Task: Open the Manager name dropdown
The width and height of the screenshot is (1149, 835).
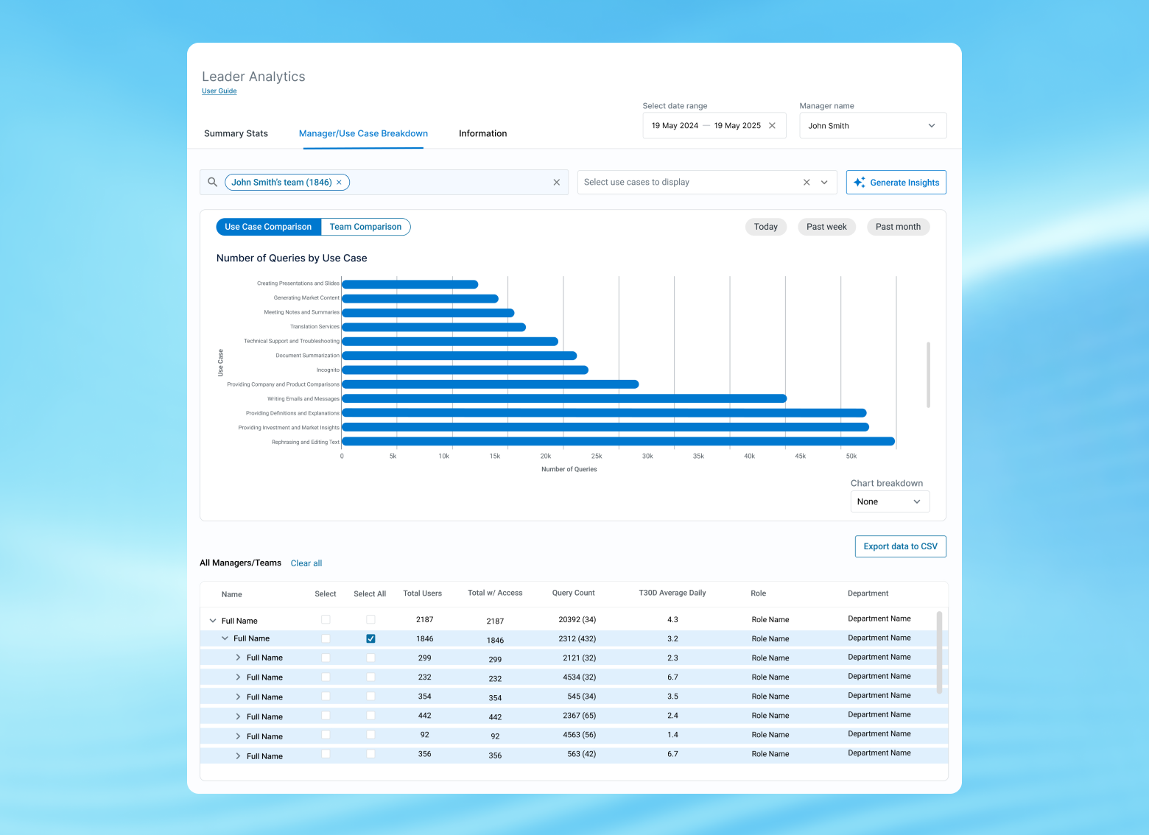Action: (x=873, y=125)
